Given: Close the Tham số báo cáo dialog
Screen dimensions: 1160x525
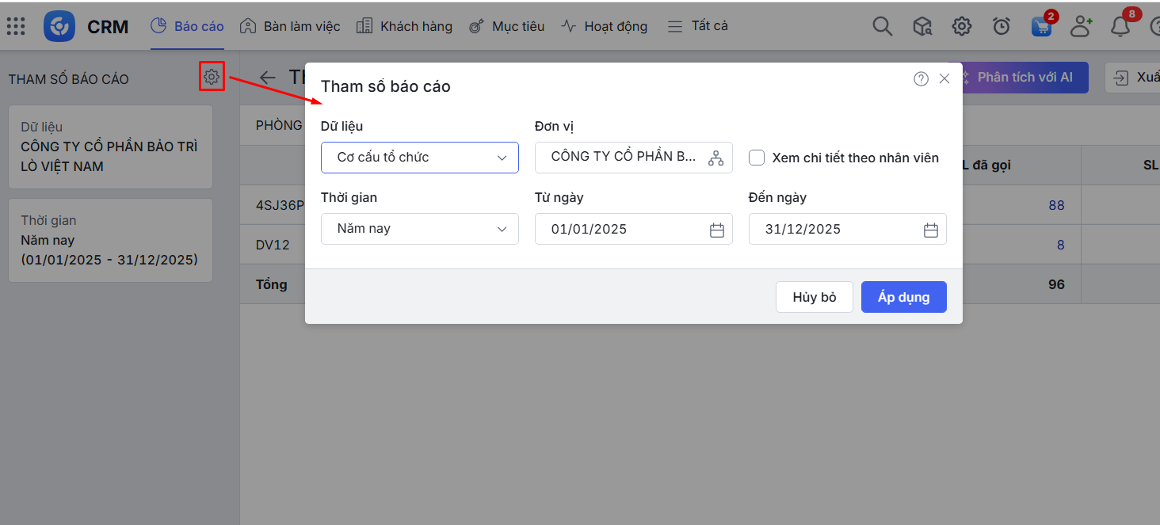Looking at the screenshot, I should tap(944, 78).
